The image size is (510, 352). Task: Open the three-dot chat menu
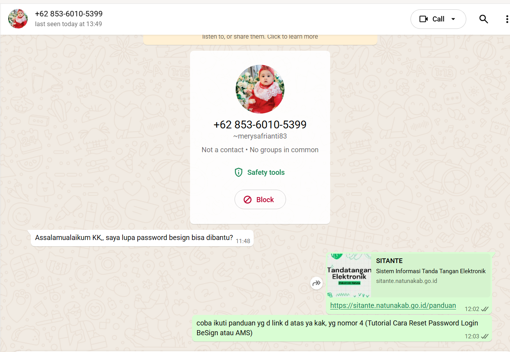coord(507,19)
